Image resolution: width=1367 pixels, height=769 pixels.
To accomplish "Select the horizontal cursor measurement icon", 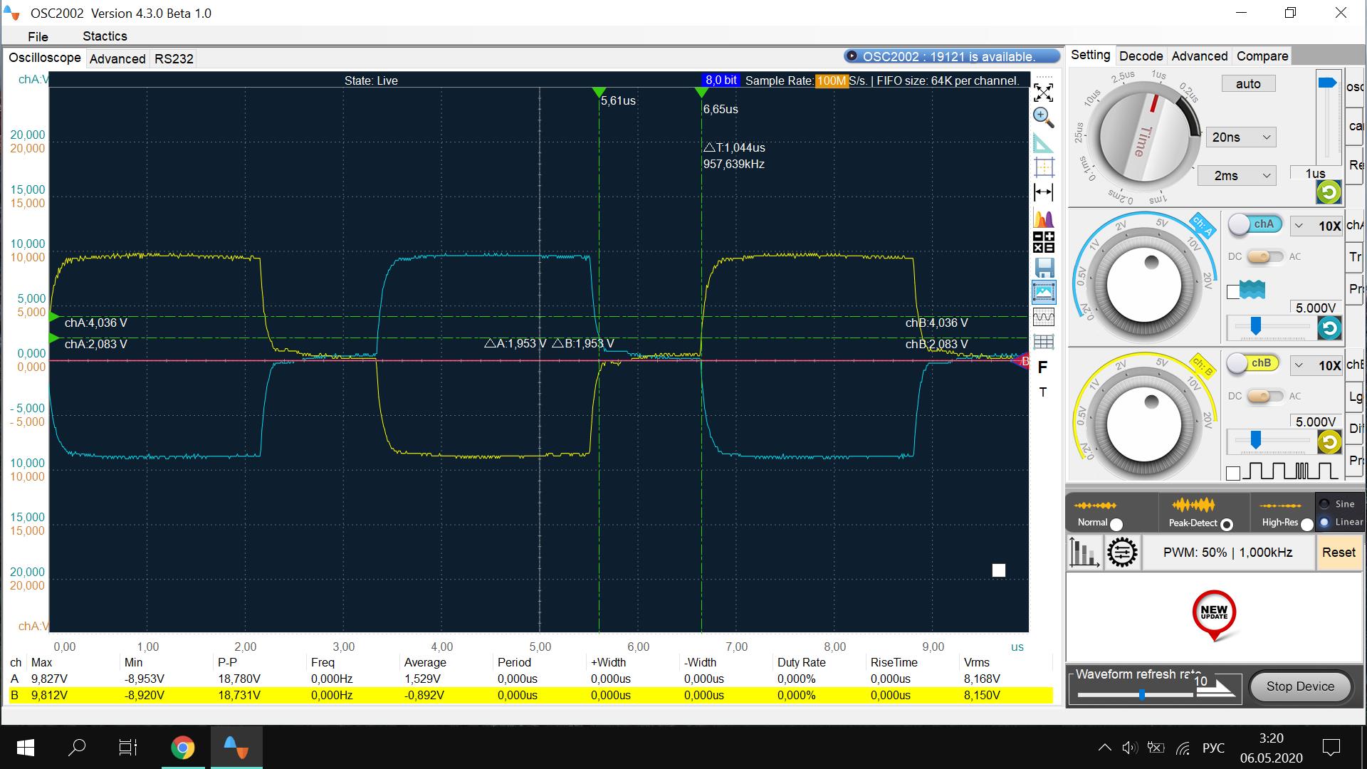I will click(x=1043, y=192).
